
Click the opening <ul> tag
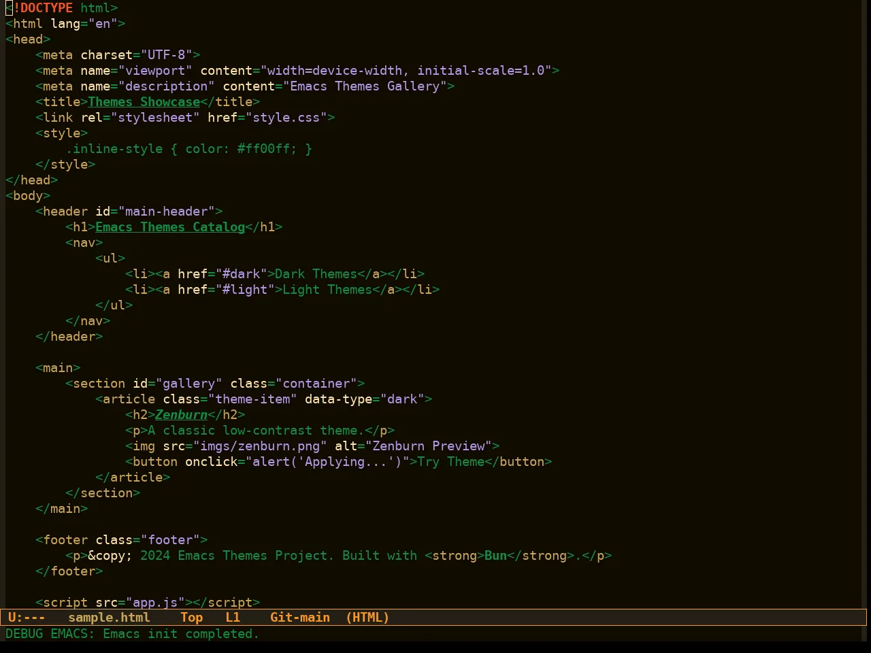click(110, 258)
